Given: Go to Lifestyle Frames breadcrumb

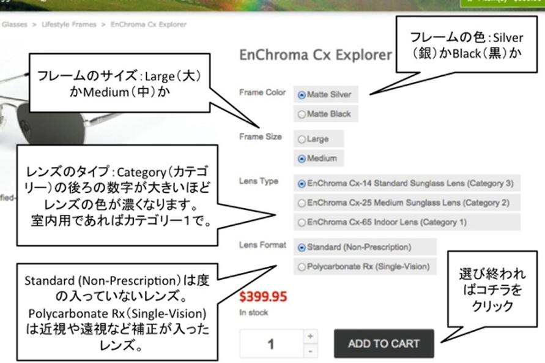Looking at the screenshot, I should (69, 24).
